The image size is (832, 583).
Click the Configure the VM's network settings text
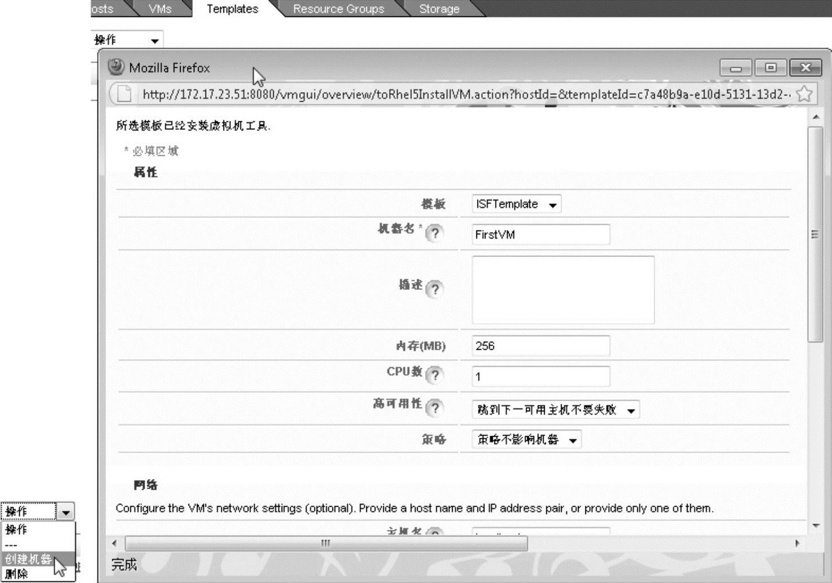click(x=414, y=508)
